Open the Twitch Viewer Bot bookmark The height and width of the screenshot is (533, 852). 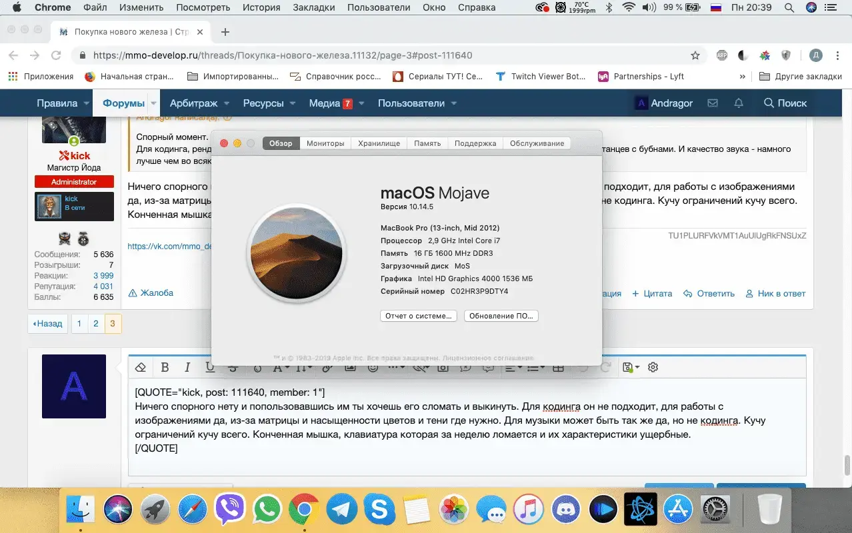(541, 77)
